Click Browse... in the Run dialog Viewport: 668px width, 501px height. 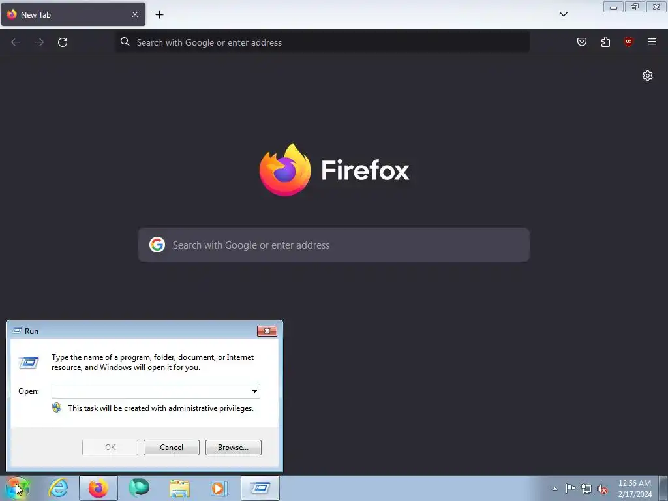pyautogui.click(x=233, y=448)
